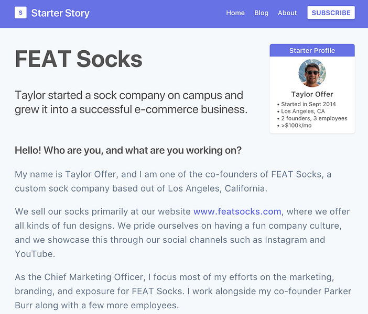Click the '2 founders, 3 employees' item
Screen dimensions: 368x314
(x=314, y=118)
